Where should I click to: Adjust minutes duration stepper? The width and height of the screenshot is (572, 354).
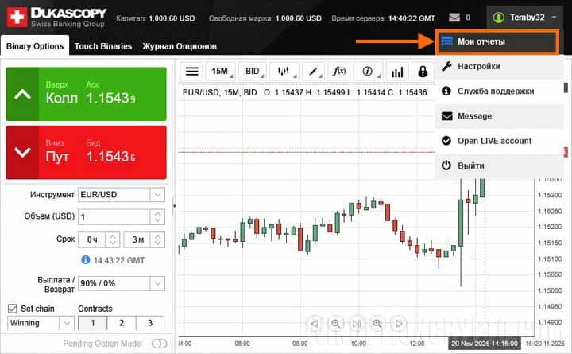tap(157, 239)
